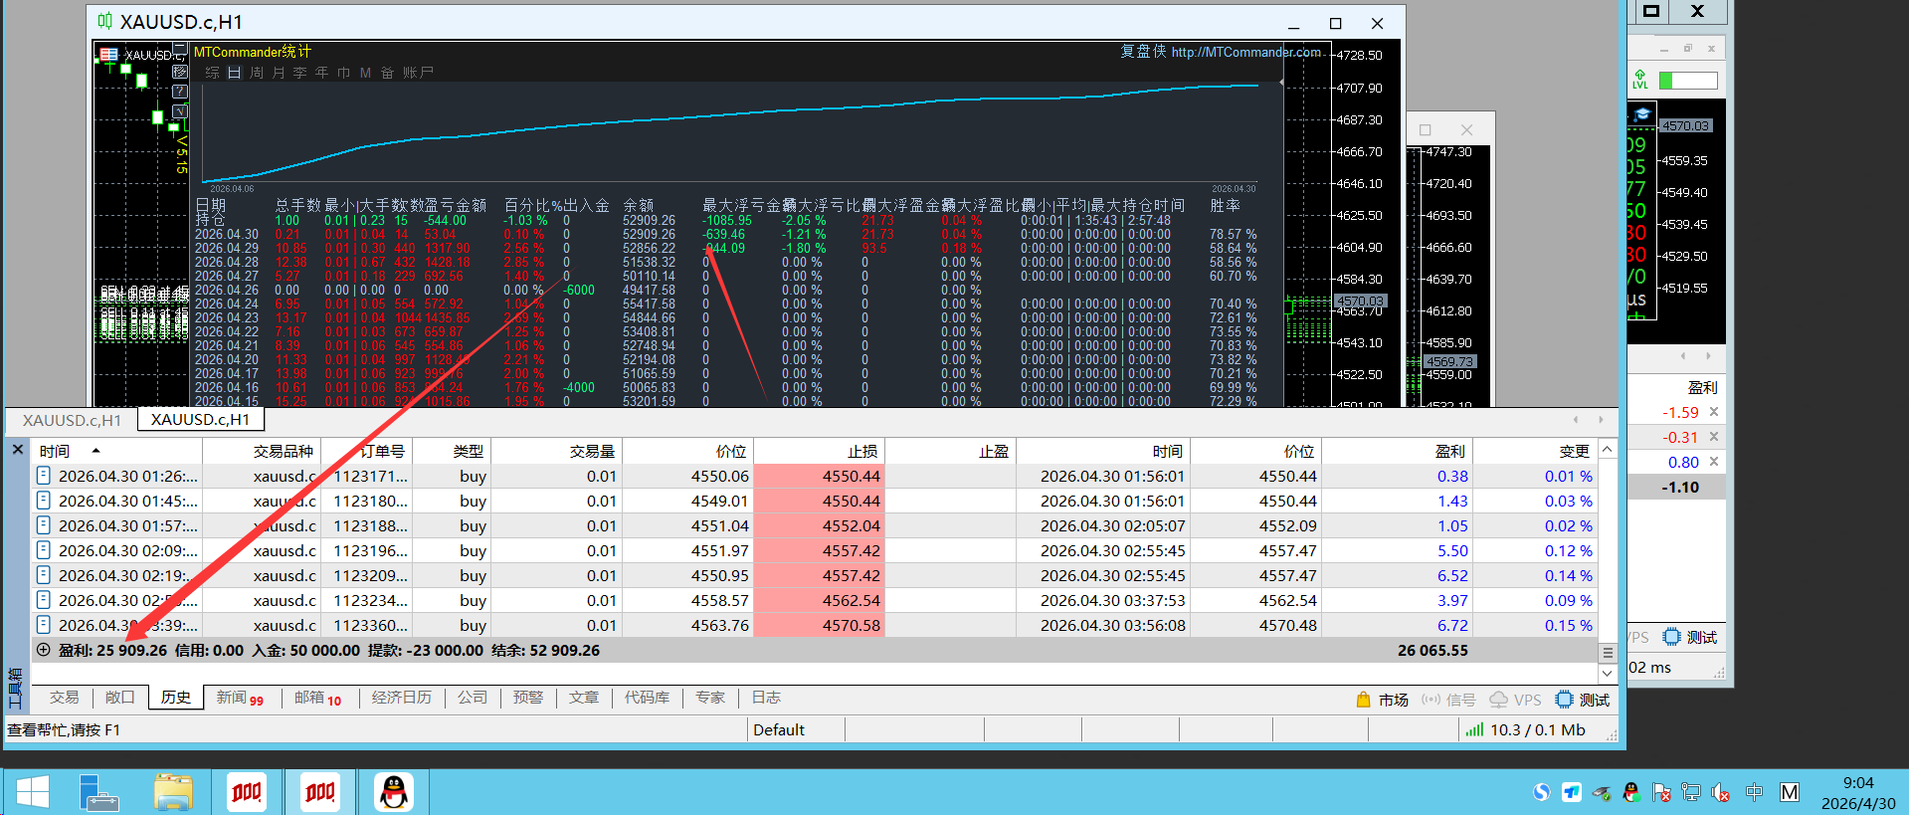Select the active XAUUSD.c,H1 chart tab
The height and width of the screenshot is (815, 1909).
point(200,420)
